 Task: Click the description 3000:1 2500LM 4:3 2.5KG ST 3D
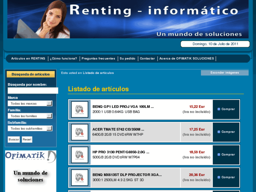[118, 180]
